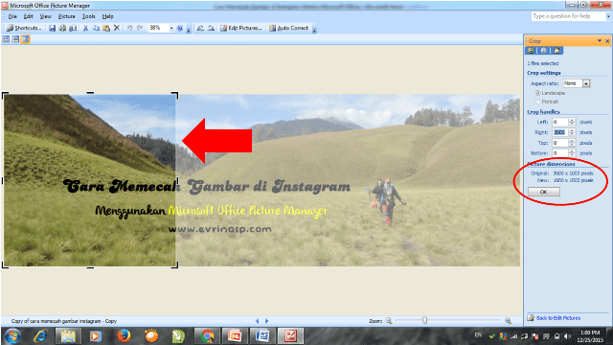
Task: Select the Single Picture view icon
Action: coord(26,39)
